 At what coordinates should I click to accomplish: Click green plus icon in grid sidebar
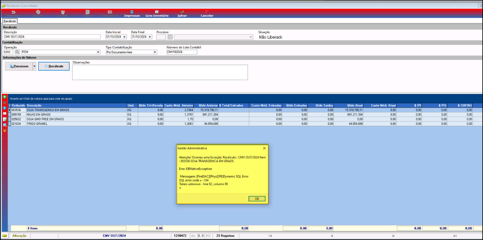(x=5, y=97)
